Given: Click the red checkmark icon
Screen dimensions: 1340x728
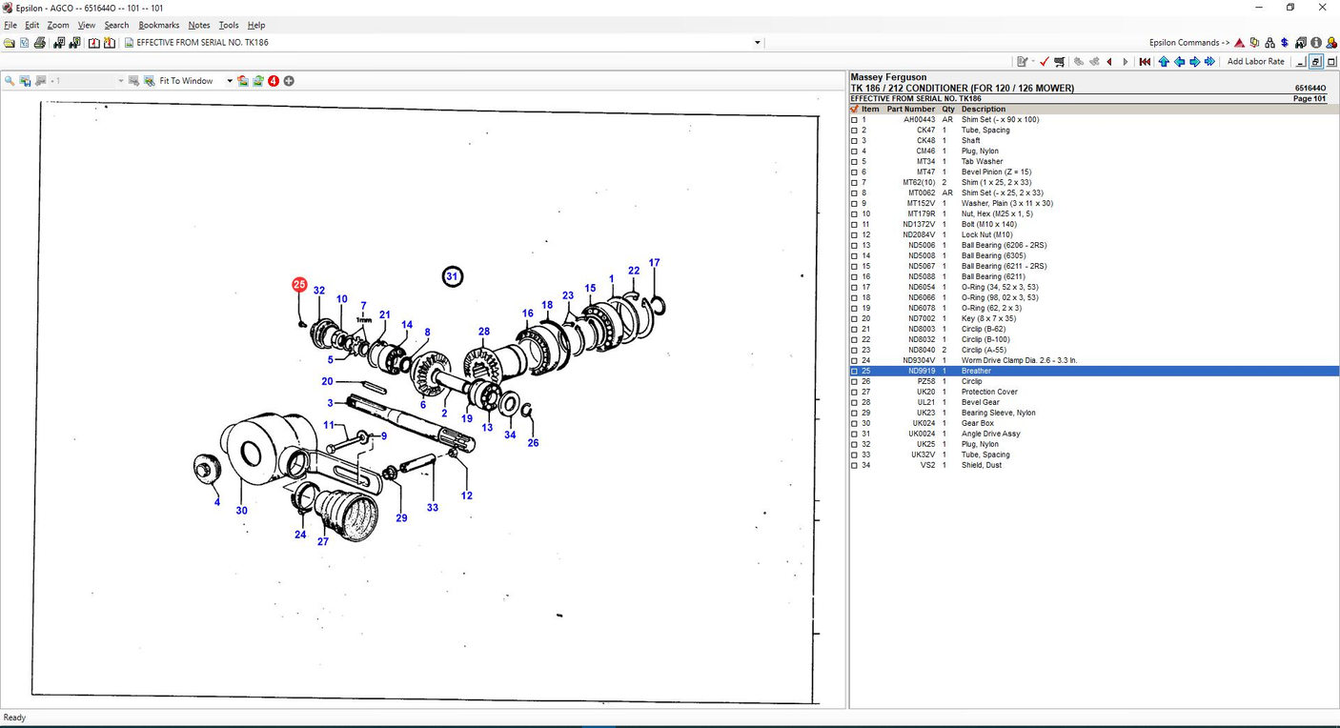Looking at the screenshot, I should pos(1045,62).
